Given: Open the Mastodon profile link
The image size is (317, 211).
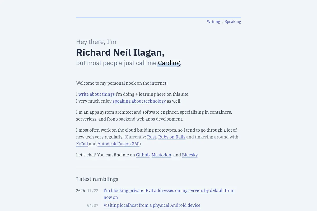Looking at the screenshot, I should pyautogui.click(x=161, y=155).
